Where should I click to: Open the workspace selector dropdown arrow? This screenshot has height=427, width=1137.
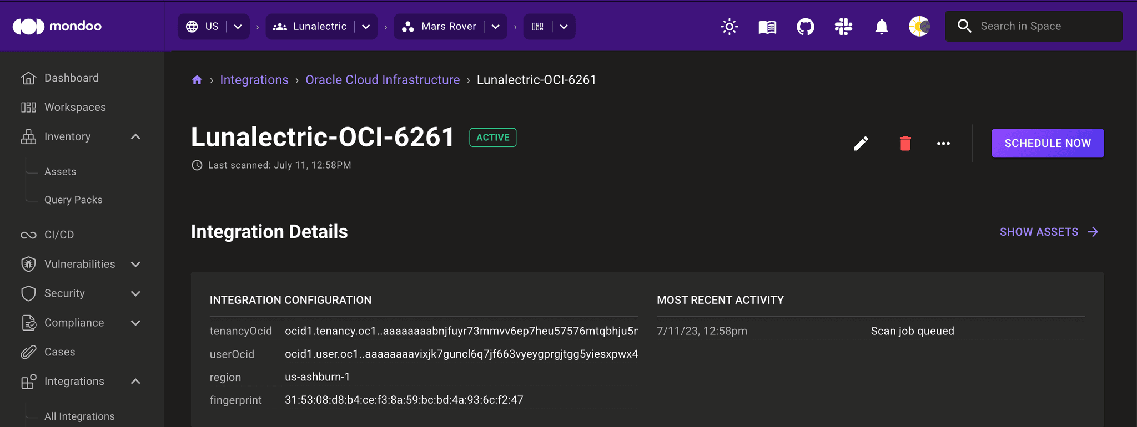click(x=564, y=27)
